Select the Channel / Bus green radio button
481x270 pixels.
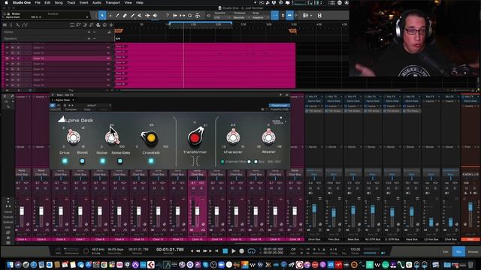point(222,162)
